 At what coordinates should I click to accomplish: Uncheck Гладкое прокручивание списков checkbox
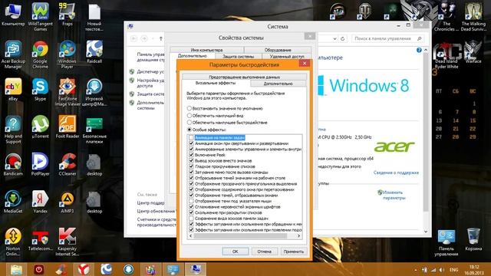pos(191,166)
